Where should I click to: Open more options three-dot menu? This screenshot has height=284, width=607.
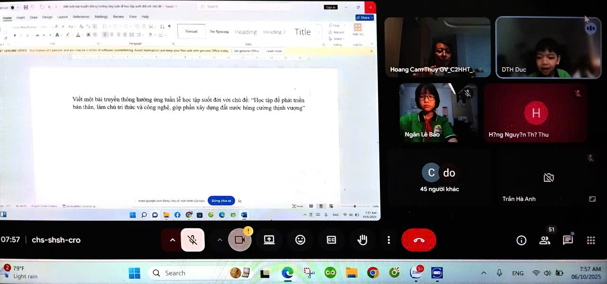click(x=389, y=240)
